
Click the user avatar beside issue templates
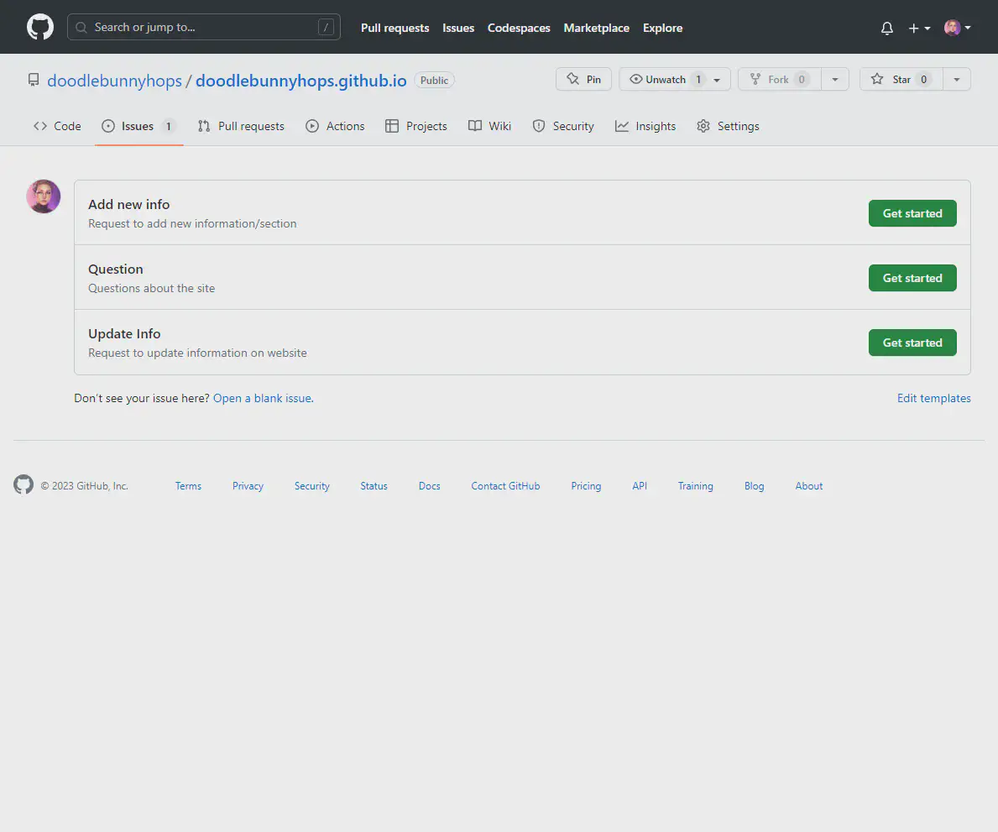44,196
